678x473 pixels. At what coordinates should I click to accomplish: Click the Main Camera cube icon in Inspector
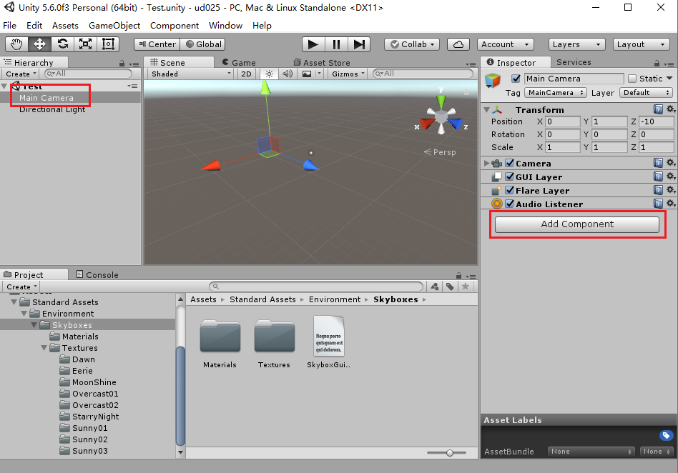point(493,80)
